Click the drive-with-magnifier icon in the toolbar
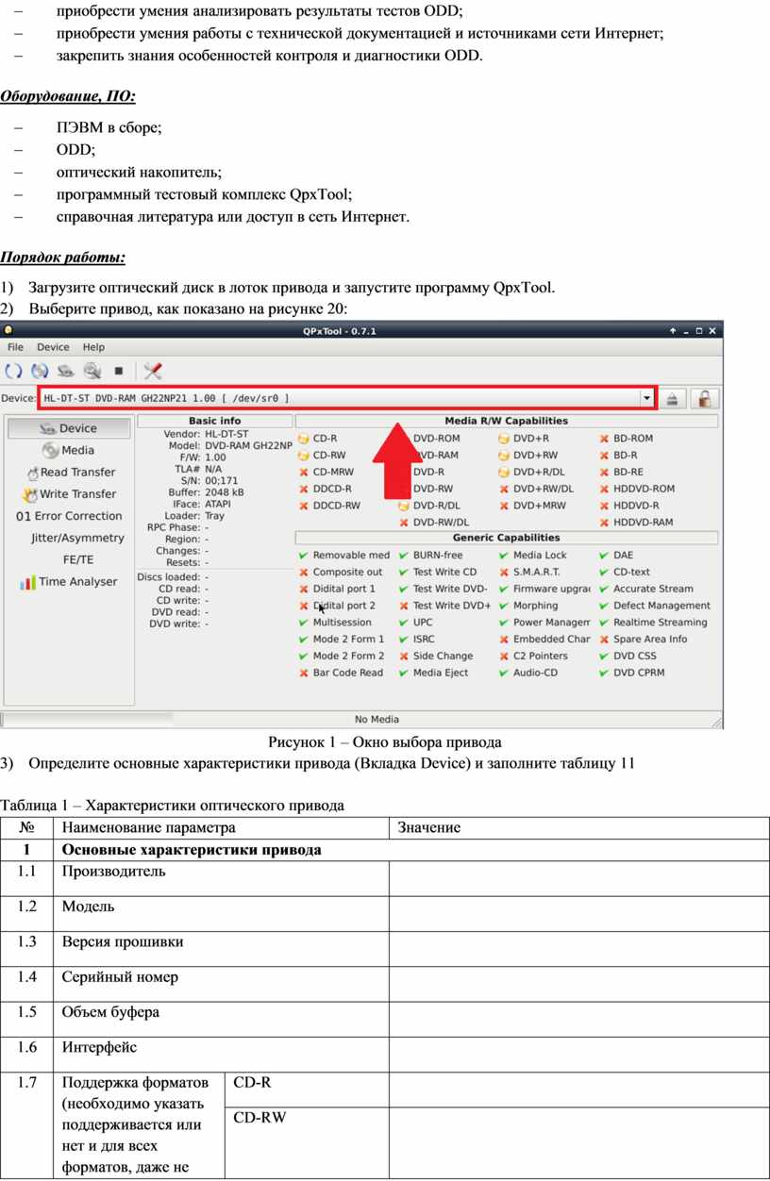 tap(92, 372)
